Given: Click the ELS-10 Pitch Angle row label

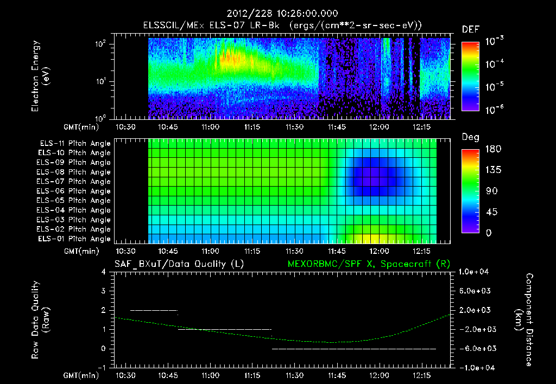Looking at the screenshot, I should click(74, 153).
